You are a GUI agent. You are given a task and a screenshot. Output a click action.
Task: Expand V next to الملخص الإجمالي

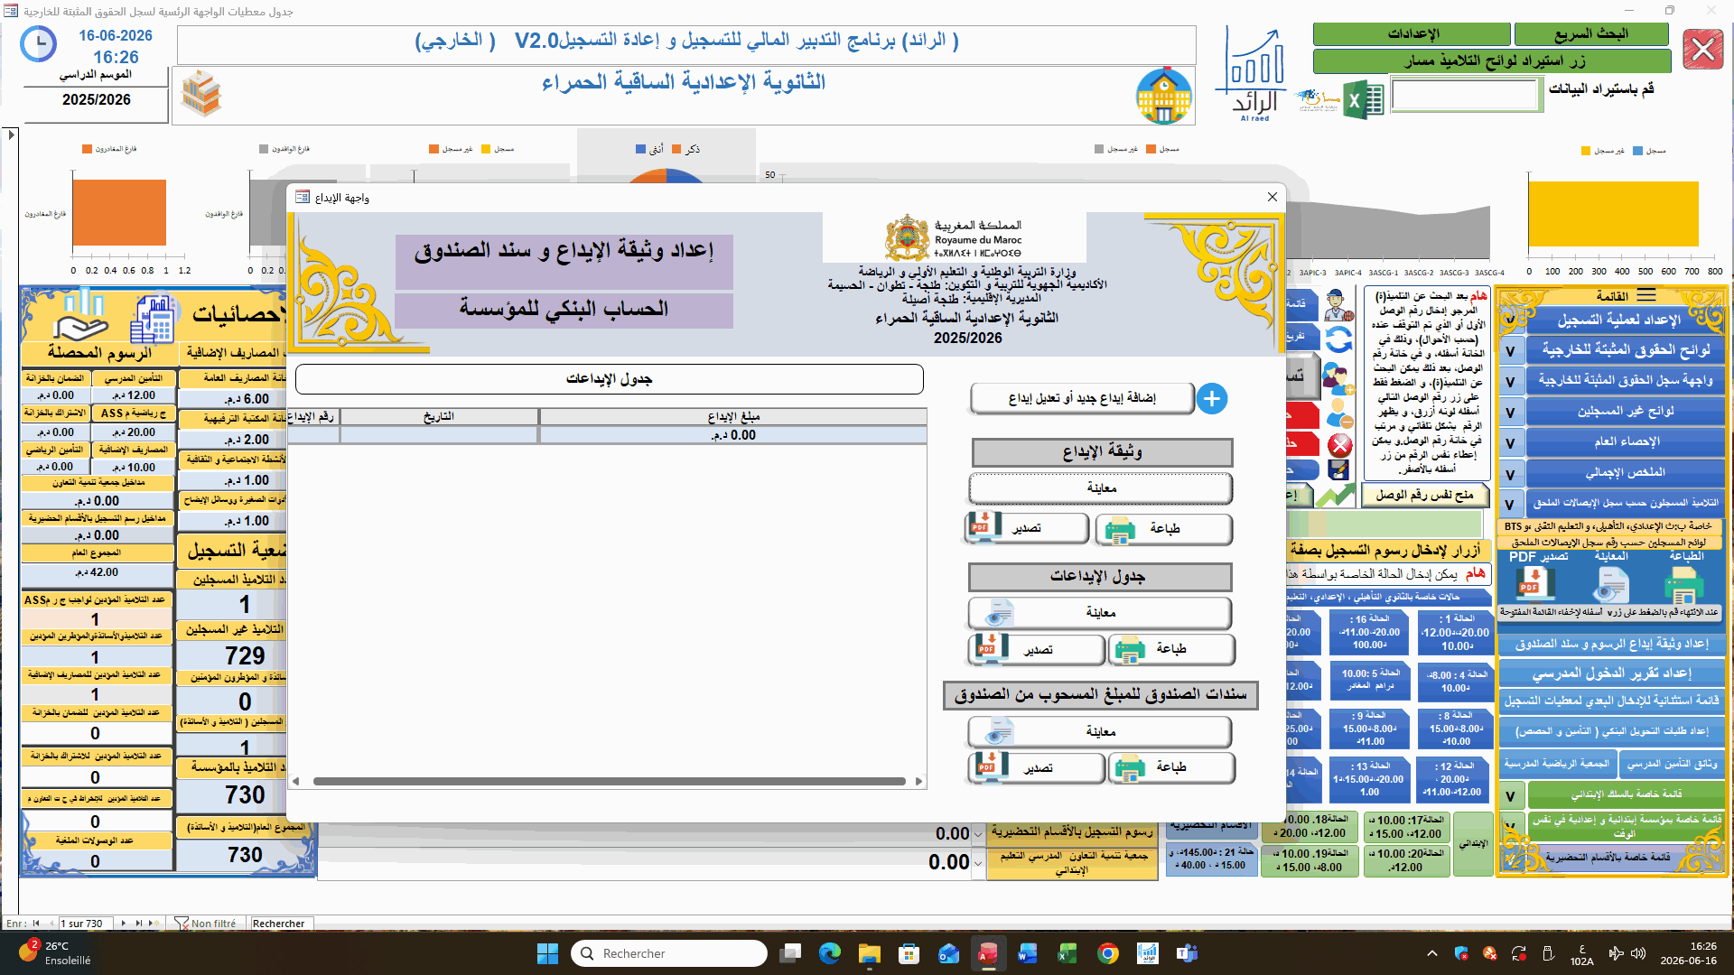tap(1510, 474)
